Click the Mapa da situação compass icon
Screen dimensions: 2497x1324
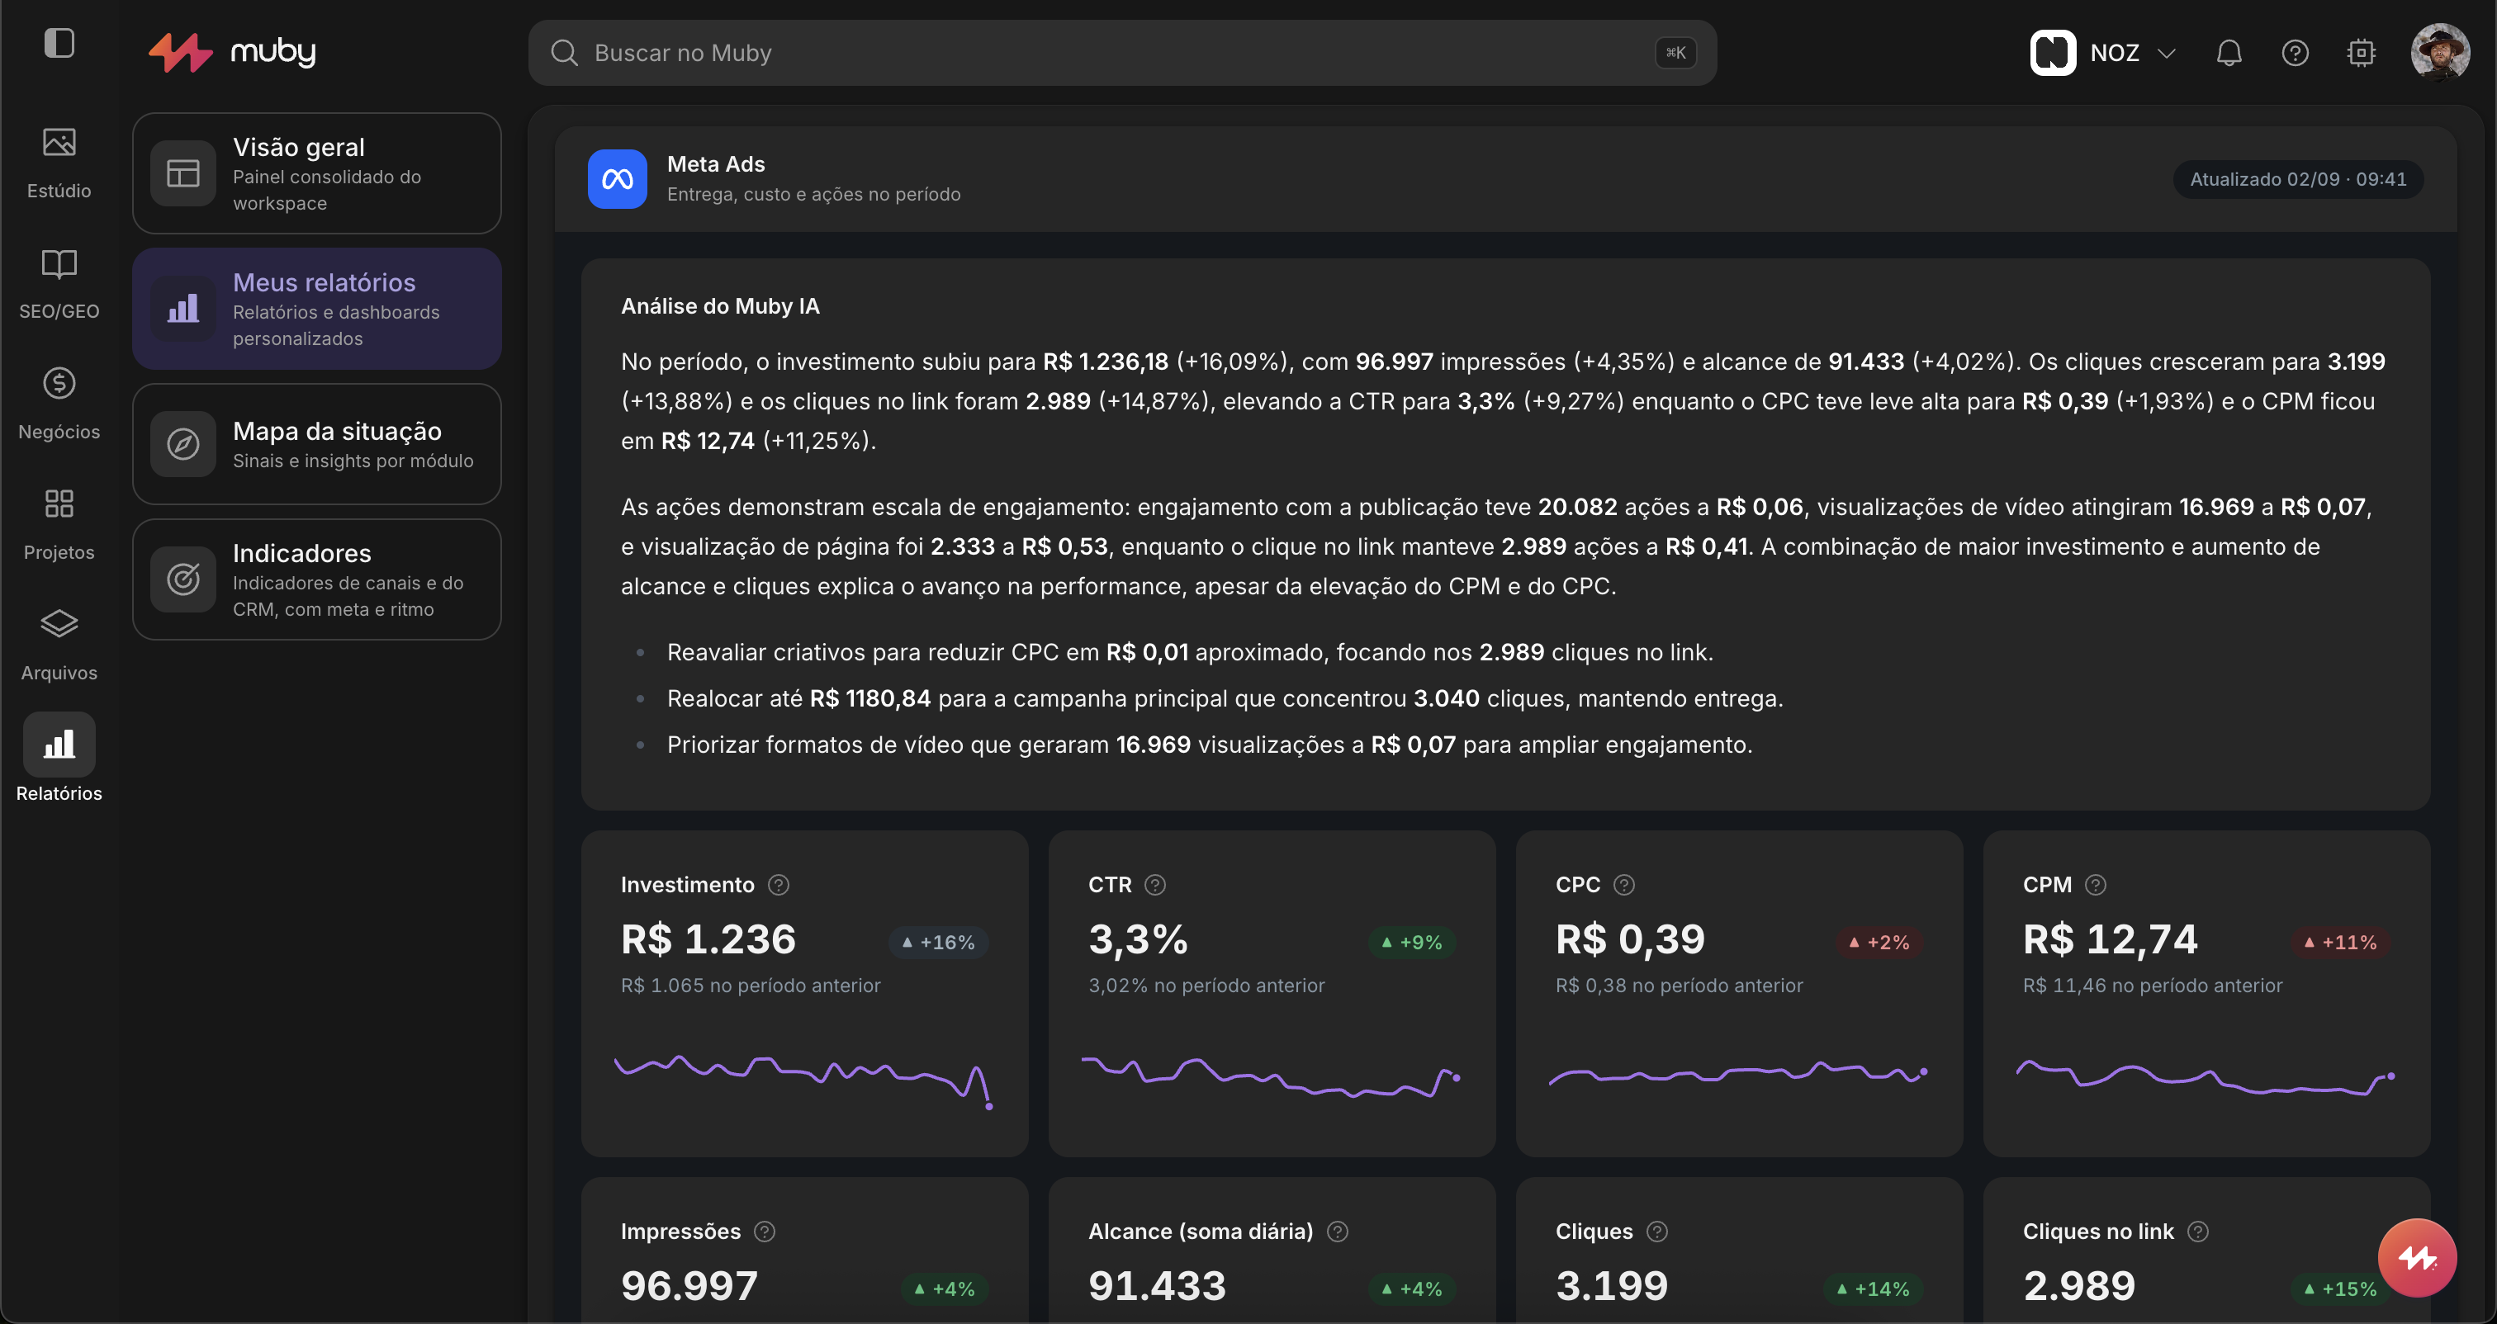point(183,444)
